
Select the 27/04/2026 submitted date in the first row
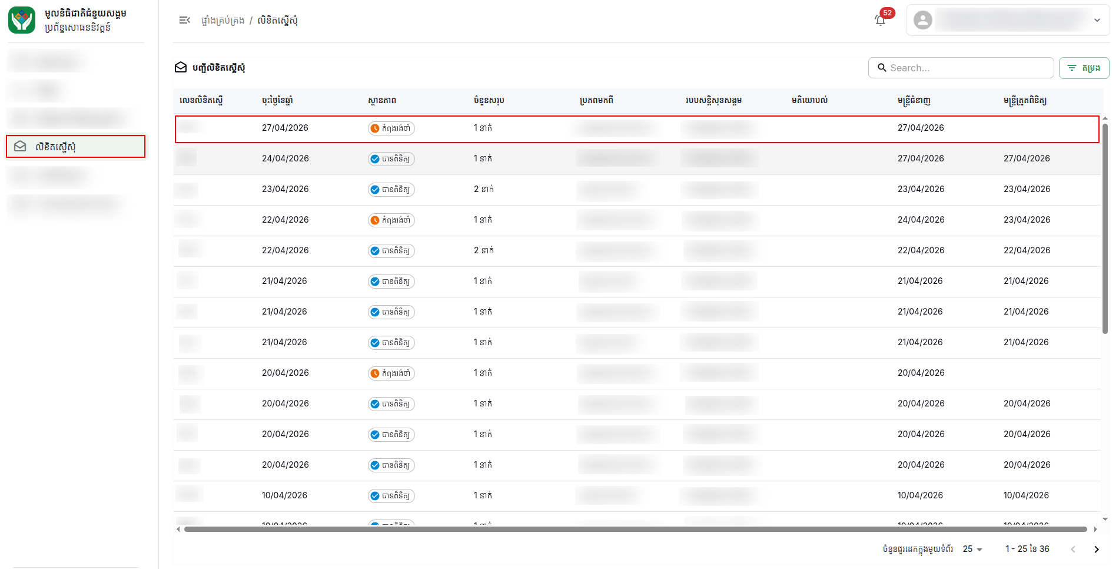[x=285, y=128]
